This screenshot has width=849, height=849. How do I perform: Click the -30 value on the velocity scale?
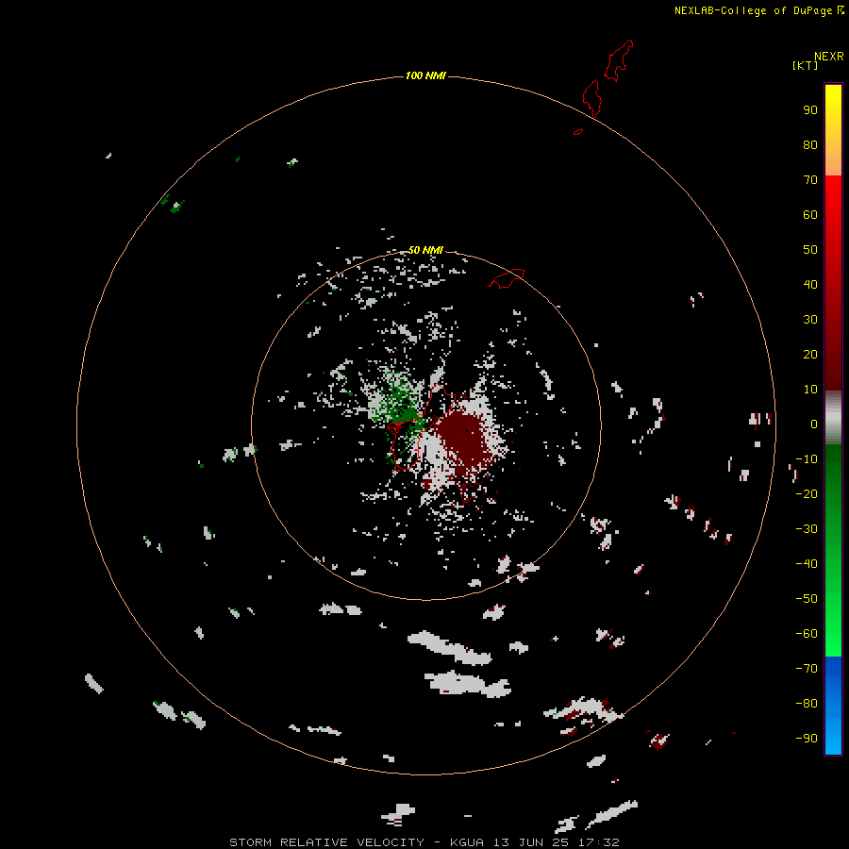[807, 529]
